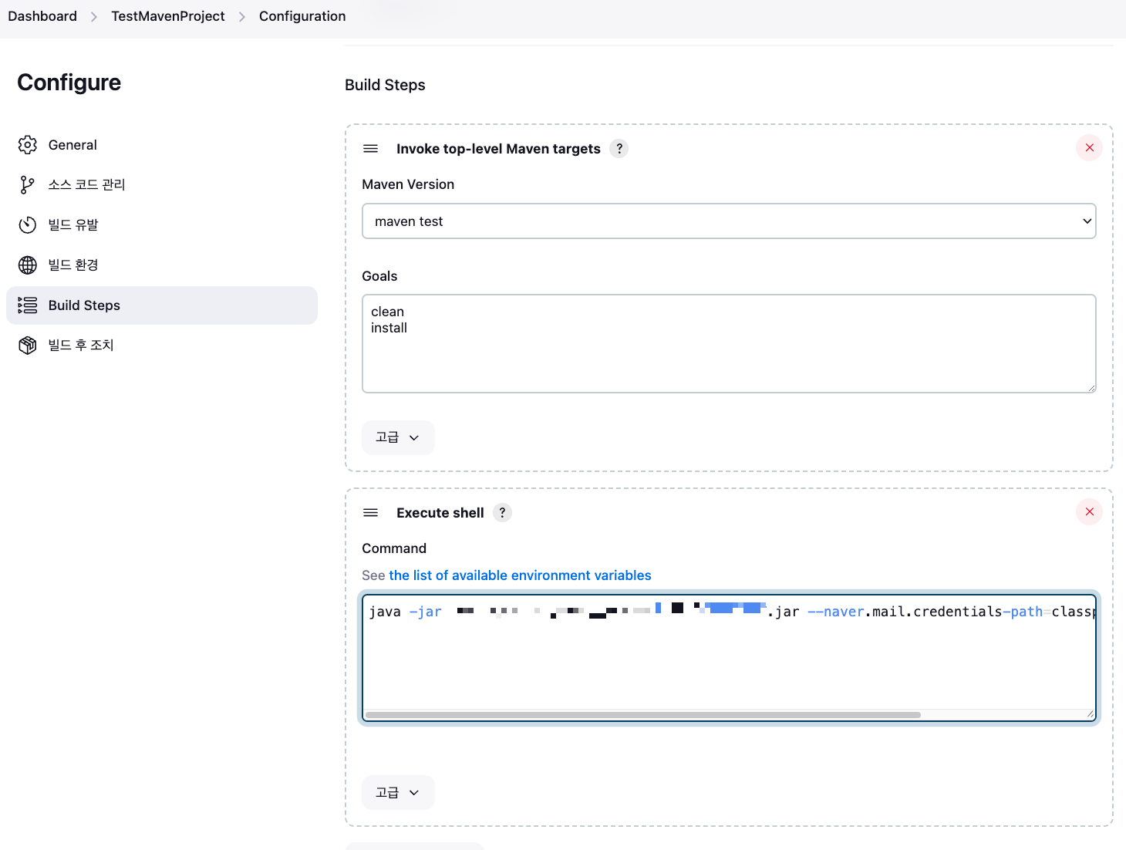Open the Configuration breadcrumb
The height and width of the screenshot is (850, 1126).
click(302, 16)
